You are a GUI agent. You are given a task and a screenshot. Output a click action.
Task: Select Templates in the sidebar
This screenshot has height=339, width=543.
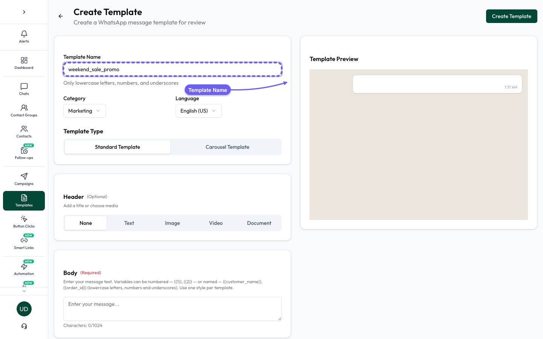24,201
